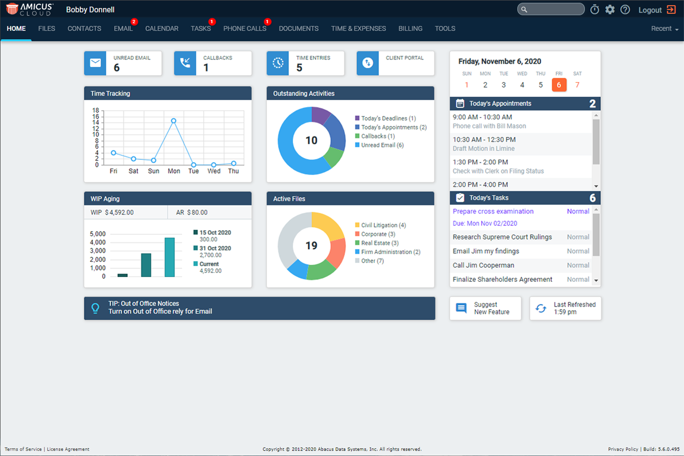Click the Today's Deadlines purple legend swatch

(x=357, y=118)
